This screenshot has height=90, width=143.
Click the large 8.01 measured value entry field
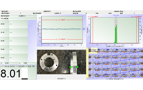(x=18, y=73)
